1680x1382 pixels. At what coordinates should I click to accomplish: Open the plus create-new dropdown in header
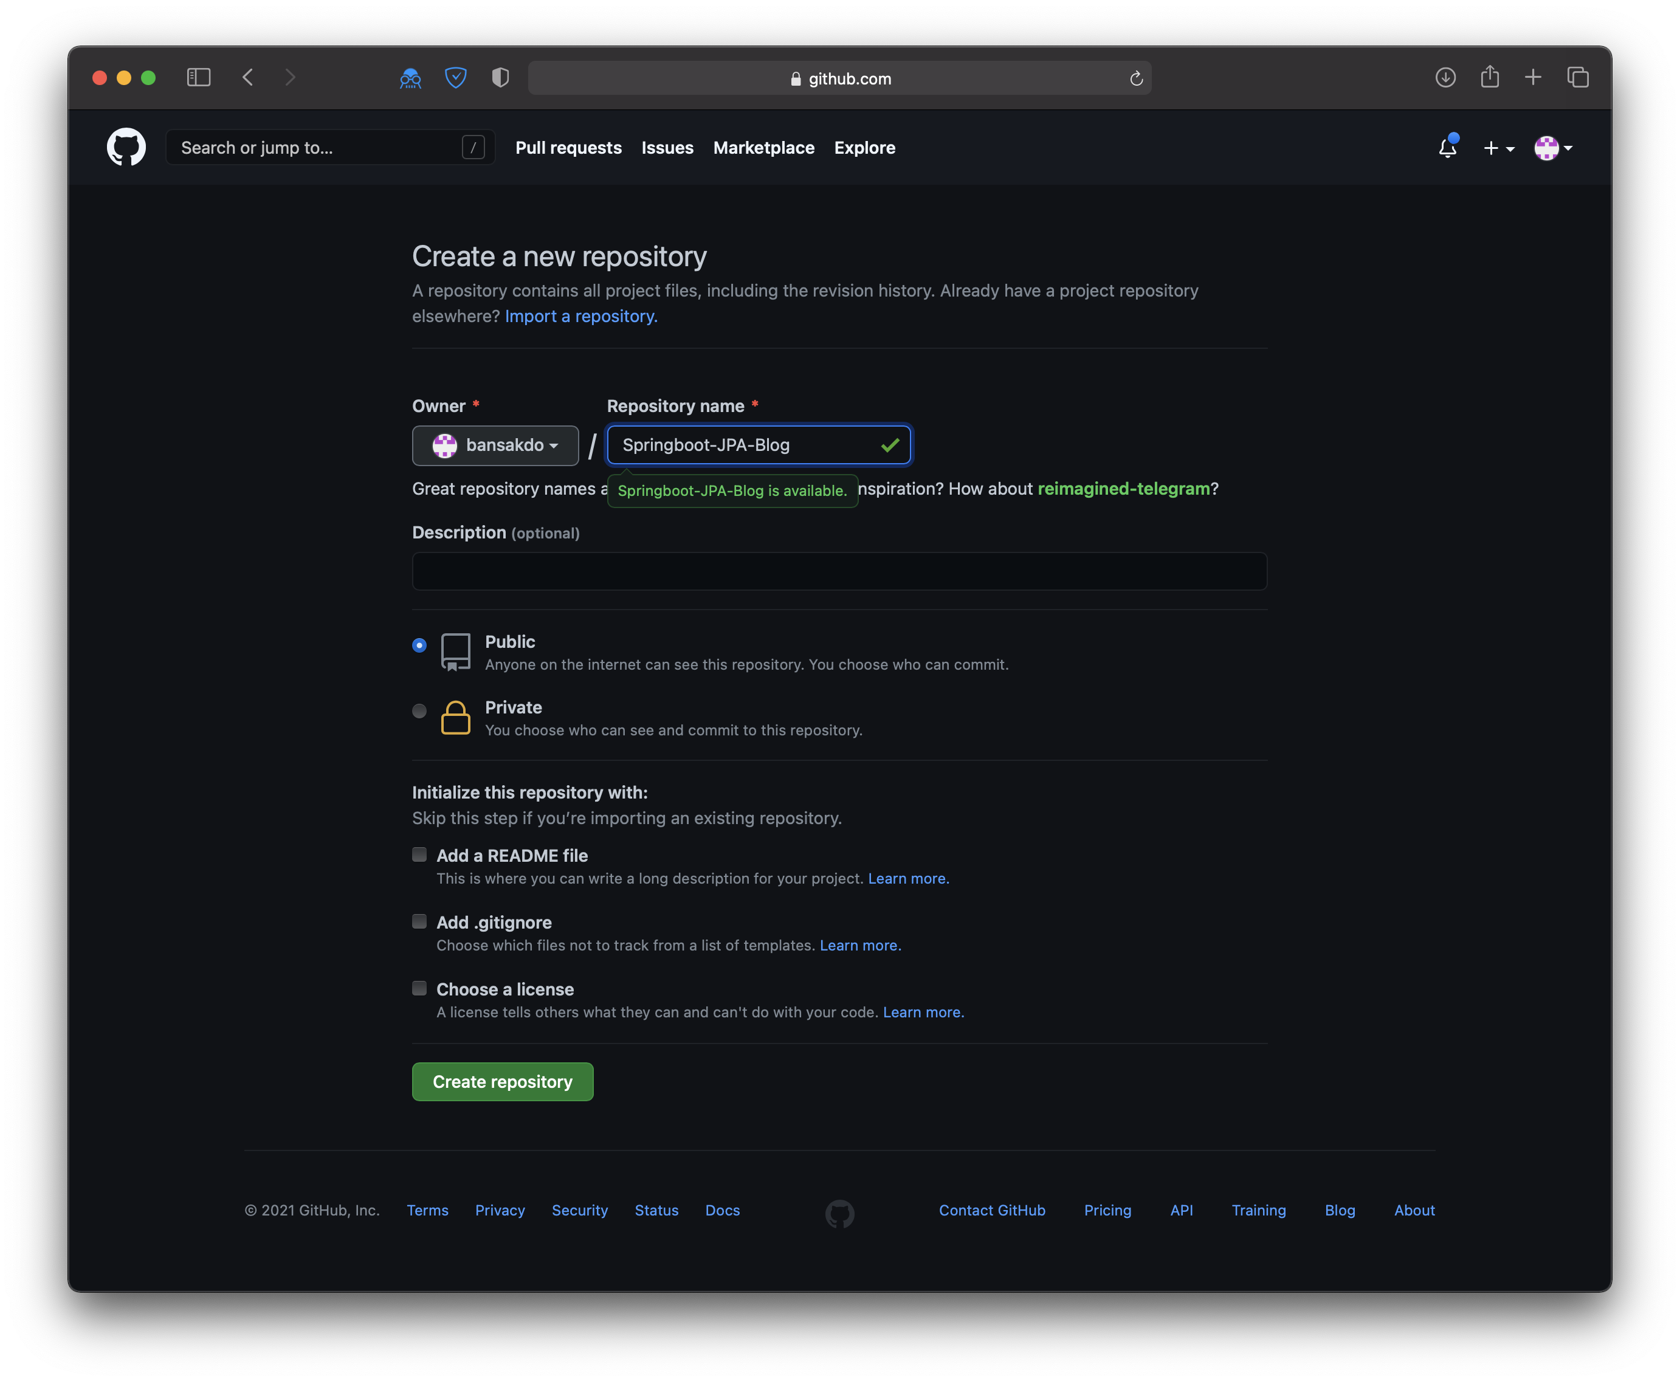pyautogui.click(x=1498, y=148)
